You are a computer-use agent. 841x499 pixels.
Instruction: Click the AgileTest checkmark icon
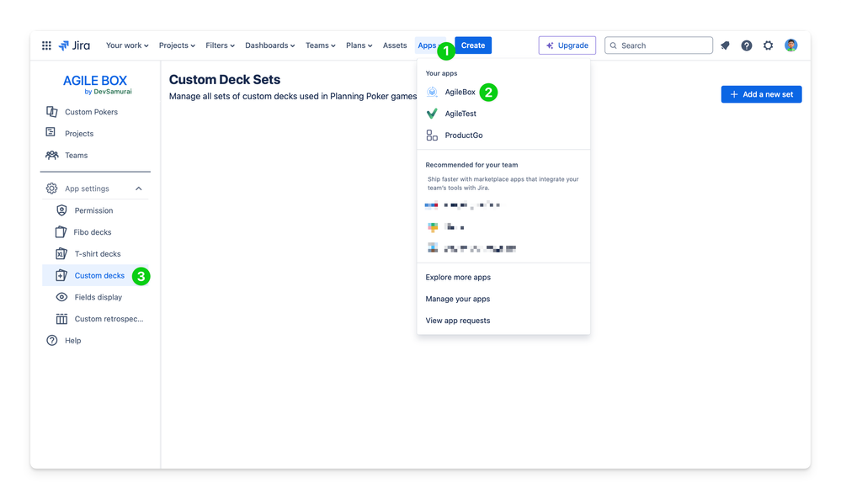click(x=432, y=114)
